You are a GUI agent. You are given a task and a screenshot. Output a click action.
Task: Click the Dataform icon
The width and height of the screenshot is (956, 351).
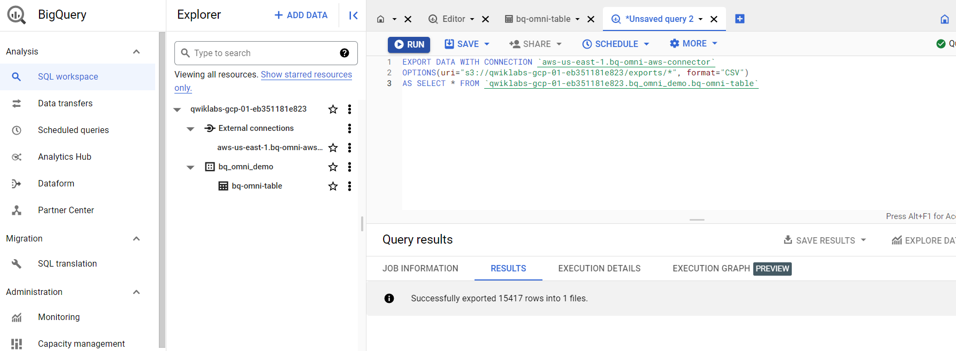(x=17, y=184)
